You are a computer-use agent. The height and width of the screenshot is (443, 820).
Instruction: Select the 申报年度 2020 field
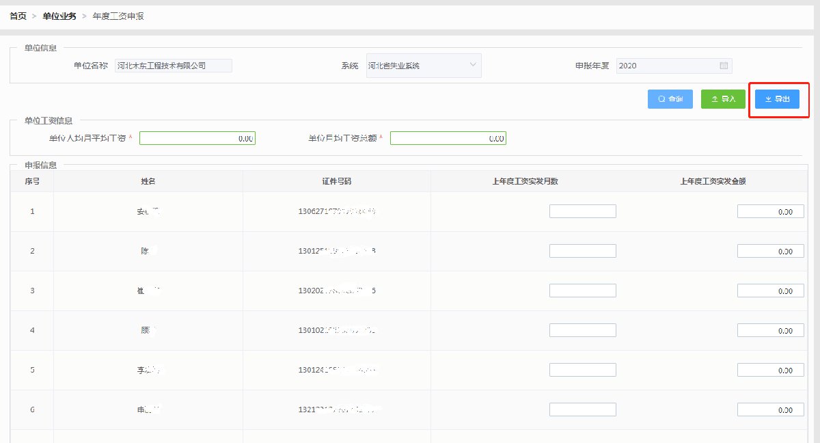666,66
